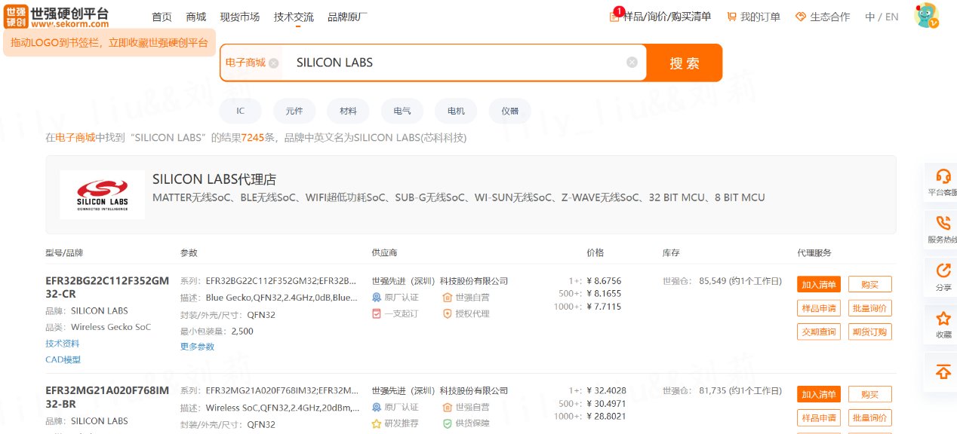Click the back-to-top arrow icon
Viewport: 957px width, 434px height.
click(x=943, y=371)
